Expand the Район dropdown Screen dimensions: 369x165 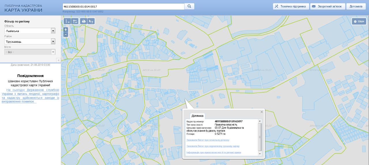[x=53, y=42]
